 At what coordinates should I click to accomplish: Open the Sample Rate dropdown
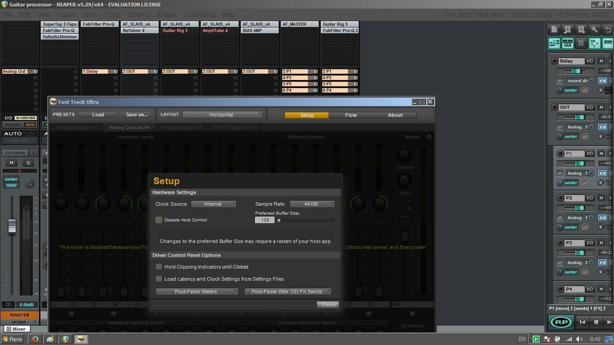(x=312, y=204)
